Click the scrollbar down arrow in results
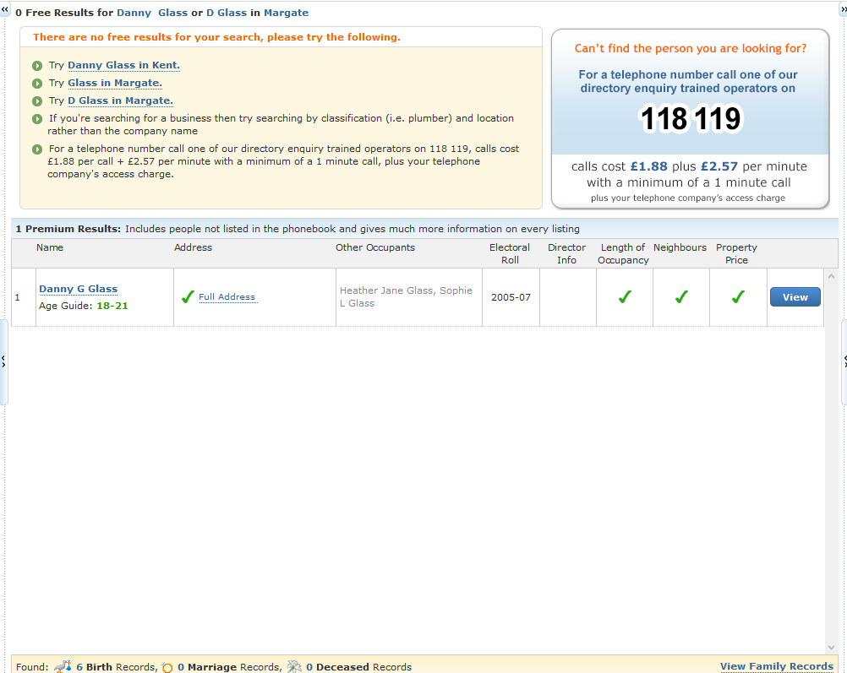 point(831,648)
